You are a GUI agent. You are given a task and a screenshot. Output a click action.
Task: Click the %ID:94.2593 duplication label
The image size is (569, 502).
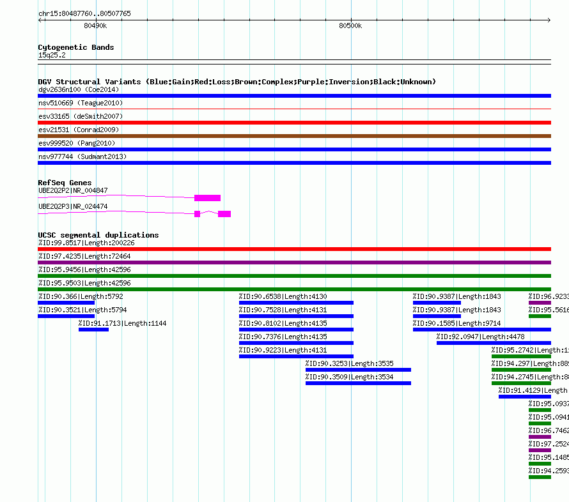(549, 471)
